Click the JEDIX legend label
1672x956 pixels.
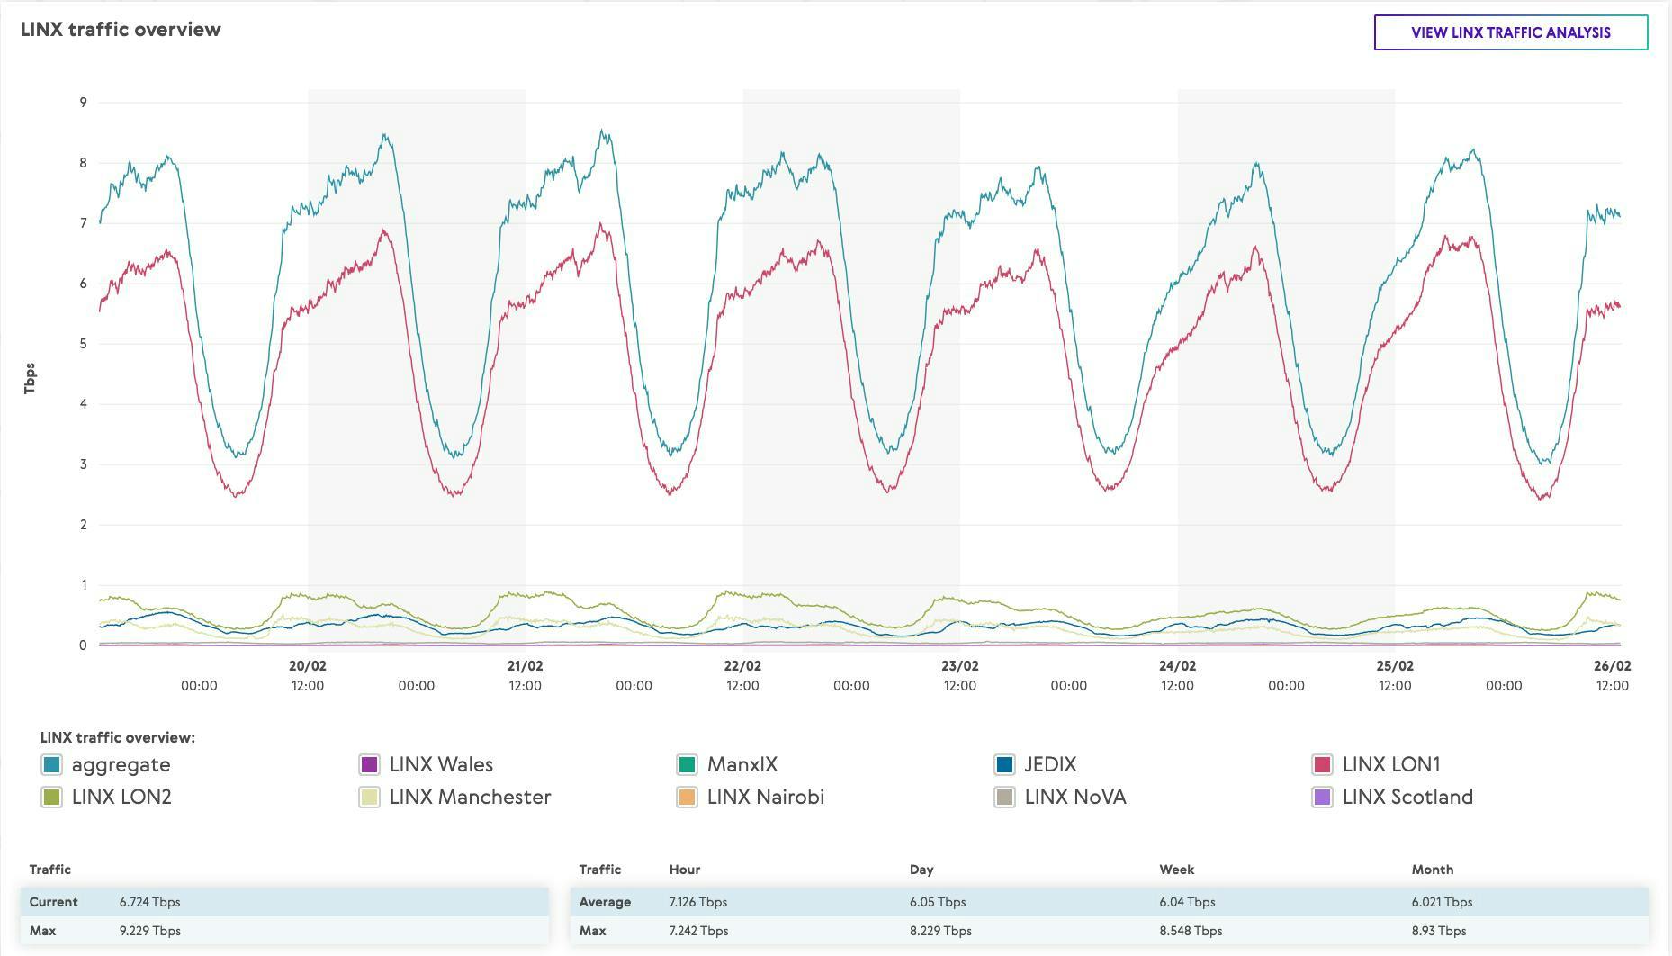click(x=1050, y=765)
